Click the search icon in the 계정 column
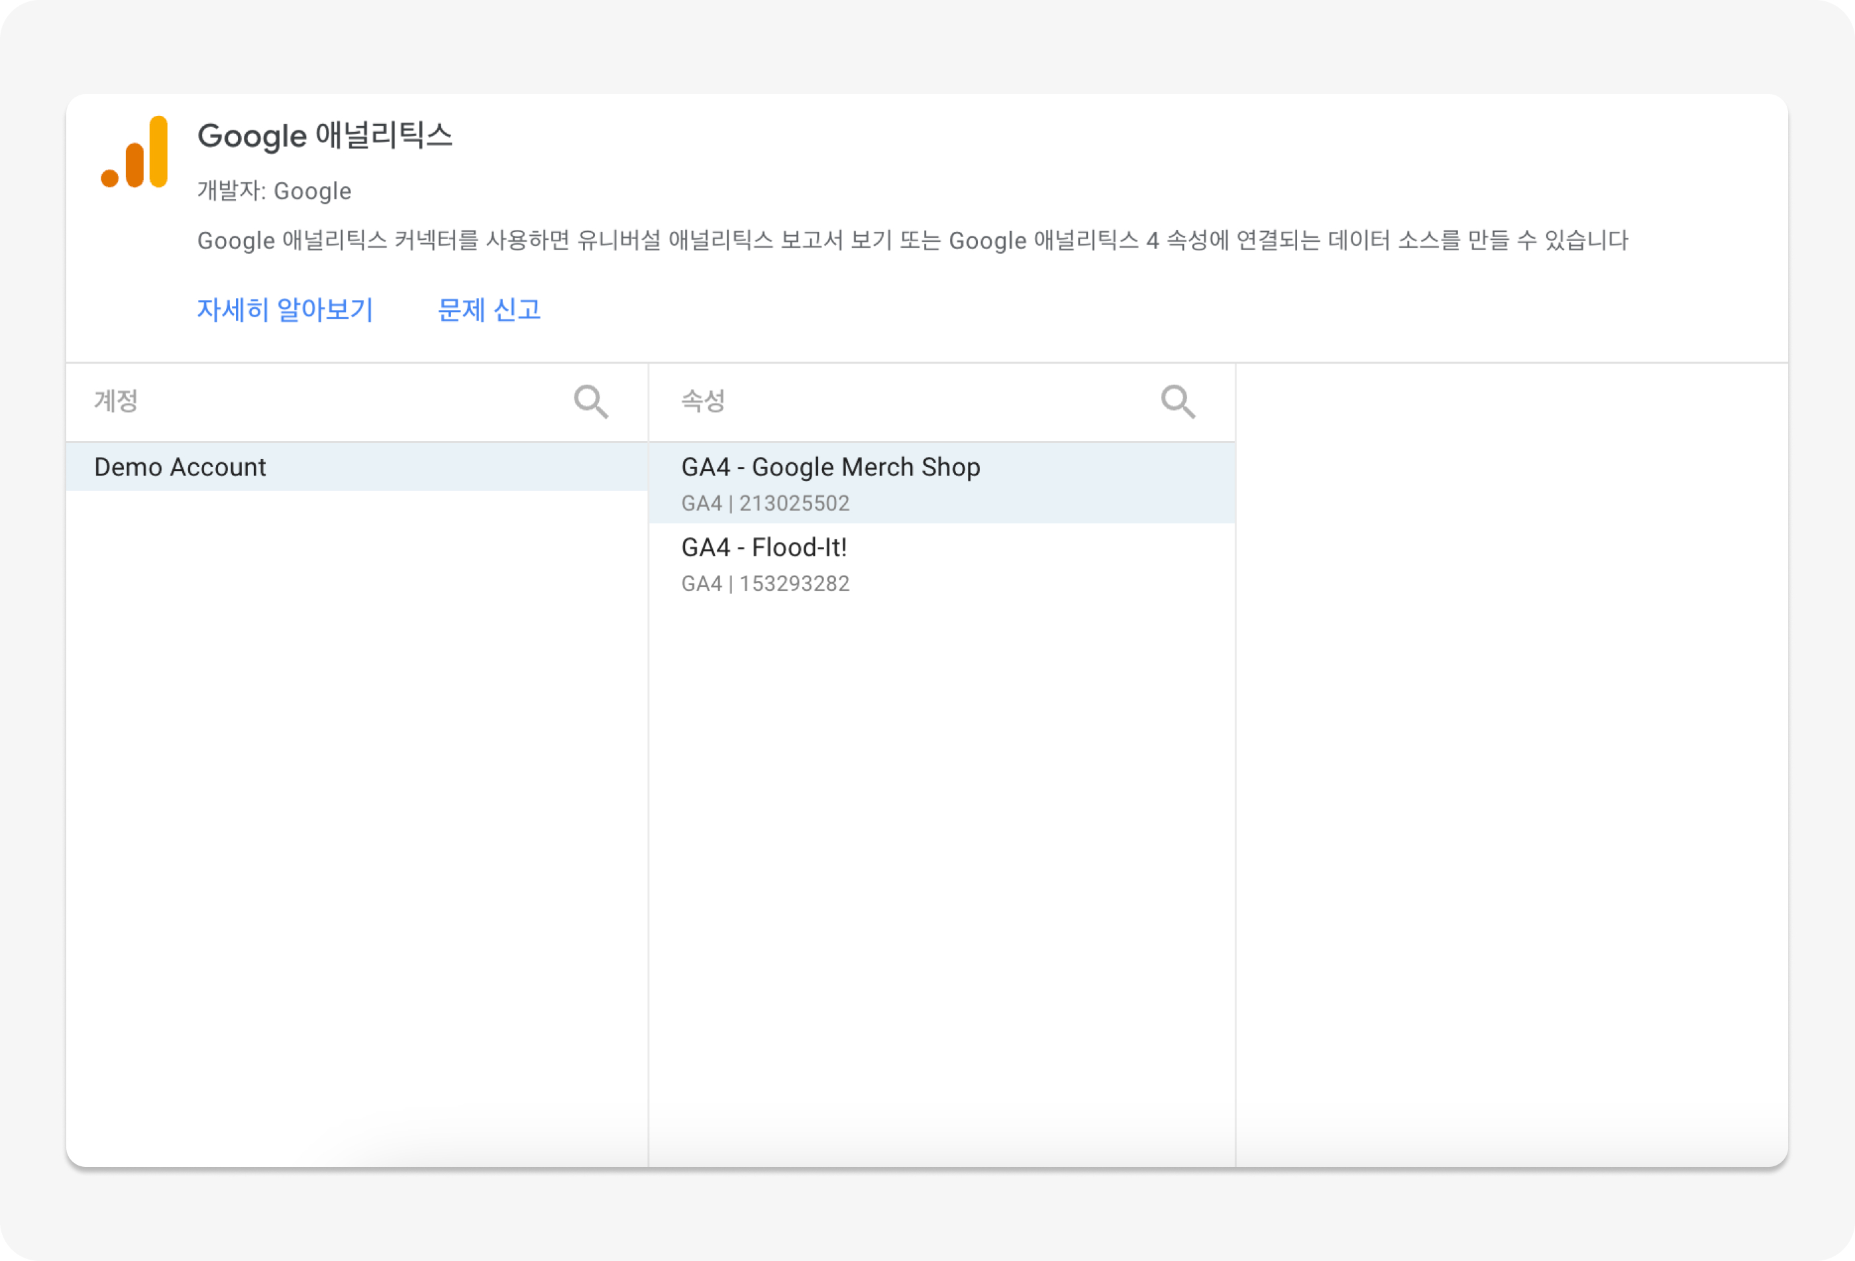The height and width of the screenshot is (1261, 1855). click(592, 401)
